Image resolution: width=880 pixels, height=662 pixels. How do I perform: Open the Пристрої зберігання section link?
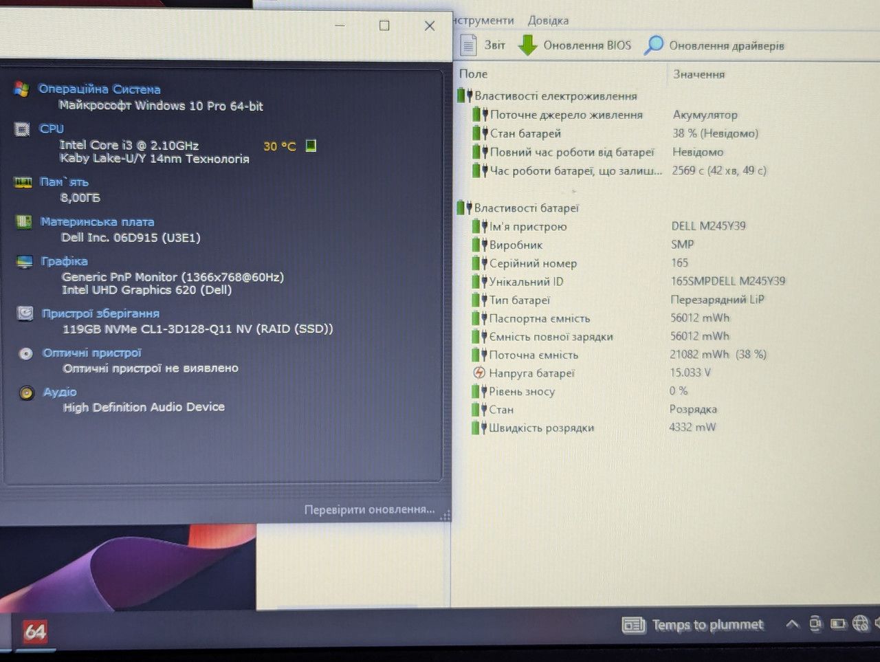(x=100, y=313)
